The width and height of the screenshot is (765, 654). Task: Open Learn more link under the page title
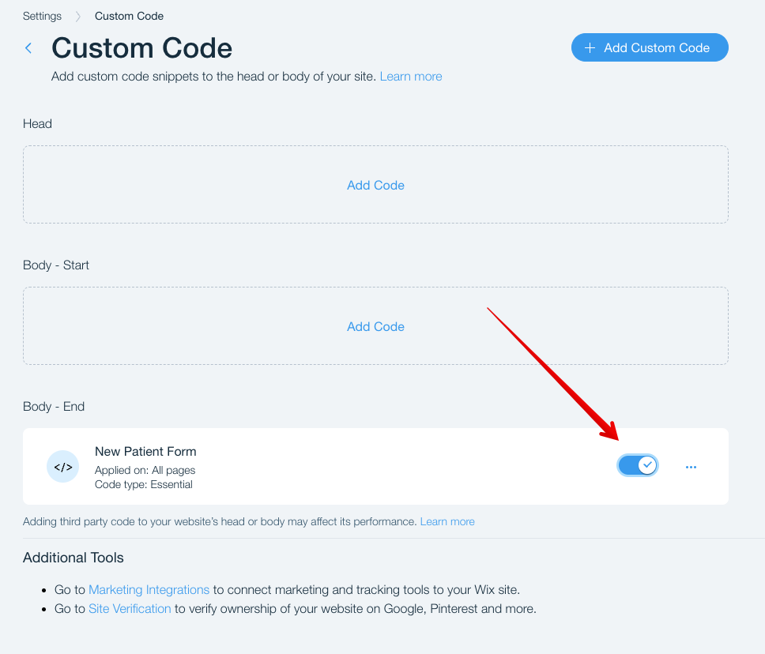point(411,77)
